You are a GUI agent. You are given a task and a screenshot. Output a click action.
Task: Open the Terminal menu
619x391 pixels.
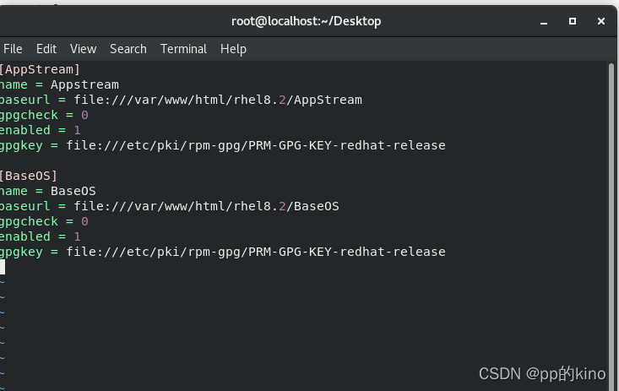[183, 49]
